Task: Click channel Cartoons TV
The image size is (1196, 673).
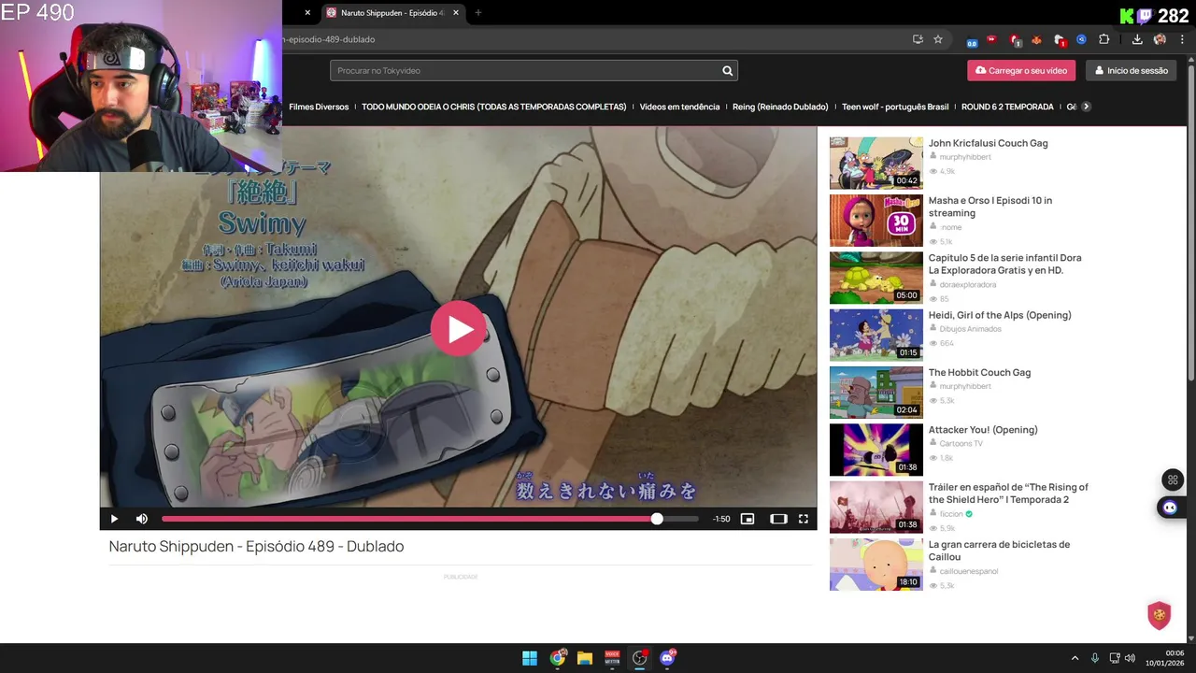Action: coord(961,444)
